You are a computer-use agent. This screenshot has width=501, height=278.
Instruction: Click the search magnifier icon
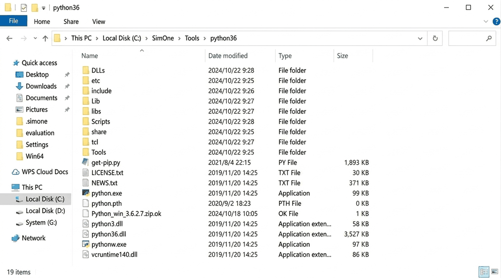pos(489,38)
